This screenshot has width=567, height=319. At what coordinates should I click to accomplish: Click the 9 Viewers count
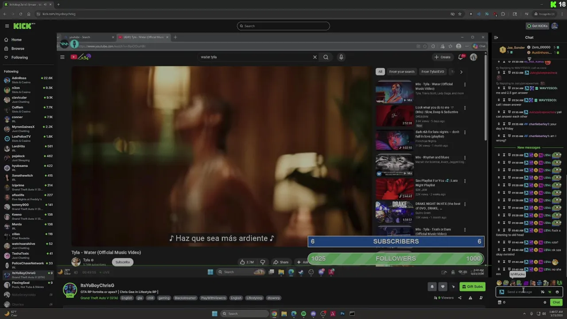pos(444,298)
